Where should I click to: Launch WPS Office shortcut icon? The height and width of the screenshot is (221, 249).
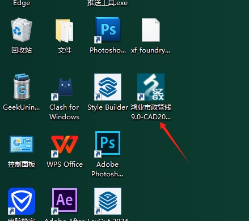pyautogui.click(x=65, y=146)
